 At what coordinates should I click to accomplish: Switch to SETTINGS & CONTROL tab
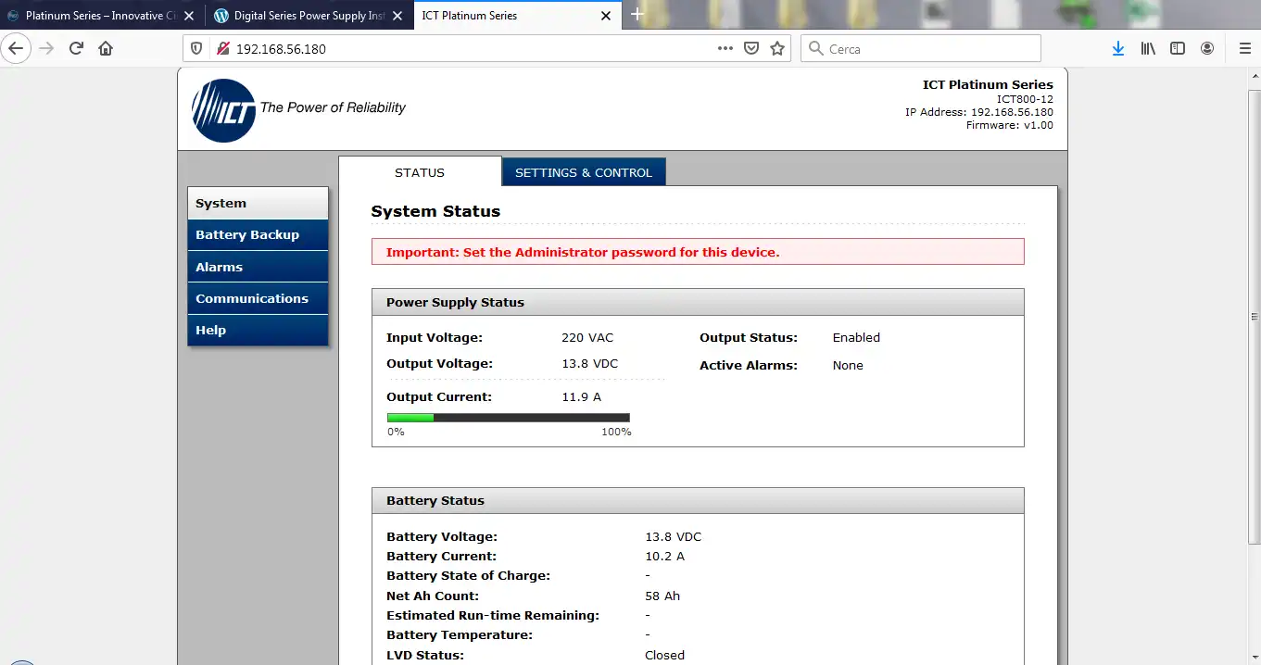click(584, 172)
